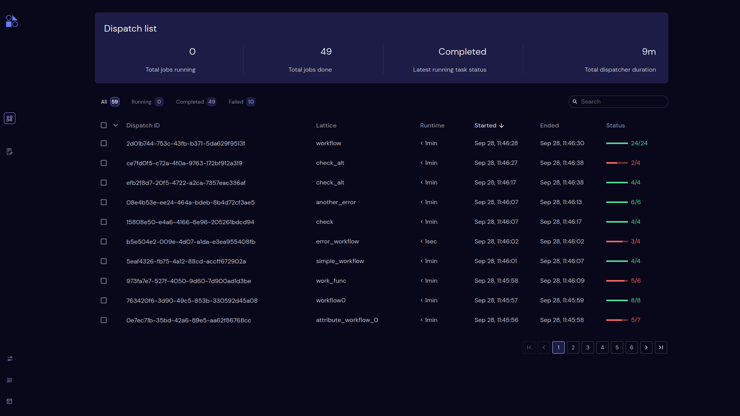Screen dimensions: 740x416
Task: Select the dispatch 5eaf4326 checkbox
Action: [104, 261]
